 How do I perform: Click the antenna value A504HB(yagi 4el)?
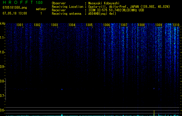[x=102, y=14]
